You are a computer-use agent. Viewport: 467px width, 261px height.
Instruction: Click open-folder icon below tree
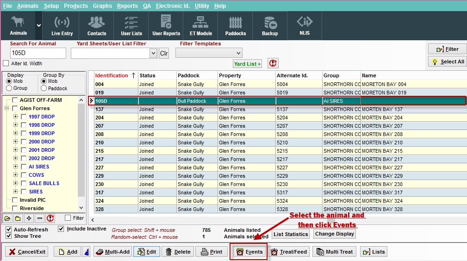7,218
